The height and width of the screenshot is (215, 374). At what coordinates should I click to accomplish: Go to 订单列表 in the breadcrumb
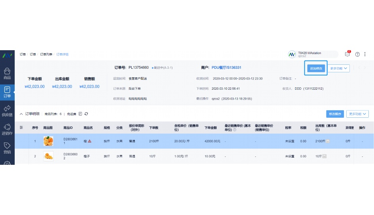pyautogui.click(x=46, y=54)
